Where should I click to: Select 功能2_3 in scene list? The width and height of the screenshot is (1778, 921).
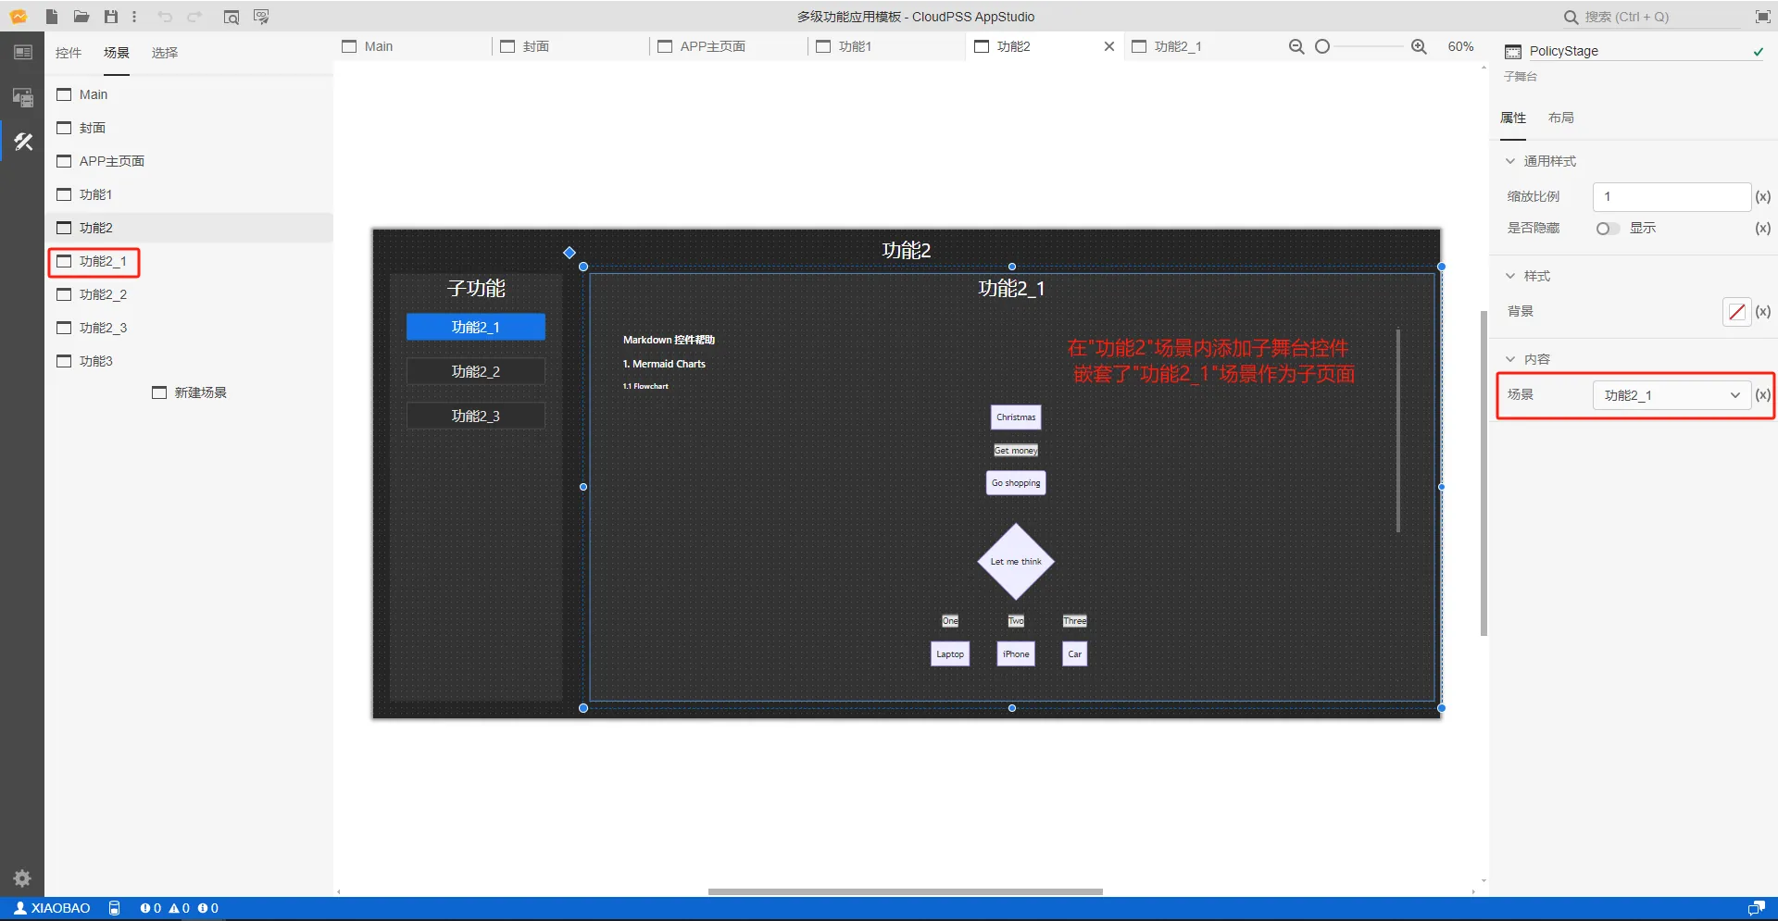coord(189,328)
